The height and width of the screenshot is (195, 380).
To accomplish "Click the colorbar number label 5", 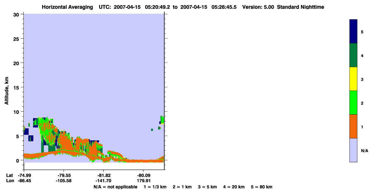I will coord(362,32).
